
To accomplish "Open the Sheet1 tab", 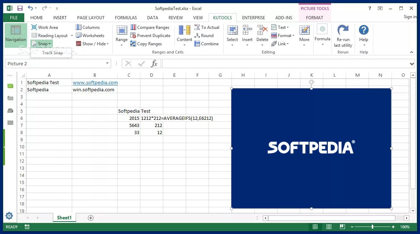I will tap(64, 218).
